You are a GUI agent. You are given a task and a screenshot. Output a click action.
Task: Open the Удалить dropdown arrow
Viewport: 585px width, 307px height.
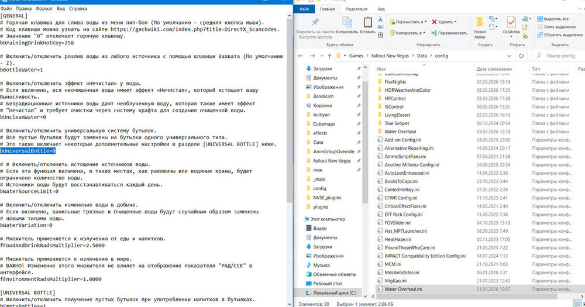(x=456, y=22)
